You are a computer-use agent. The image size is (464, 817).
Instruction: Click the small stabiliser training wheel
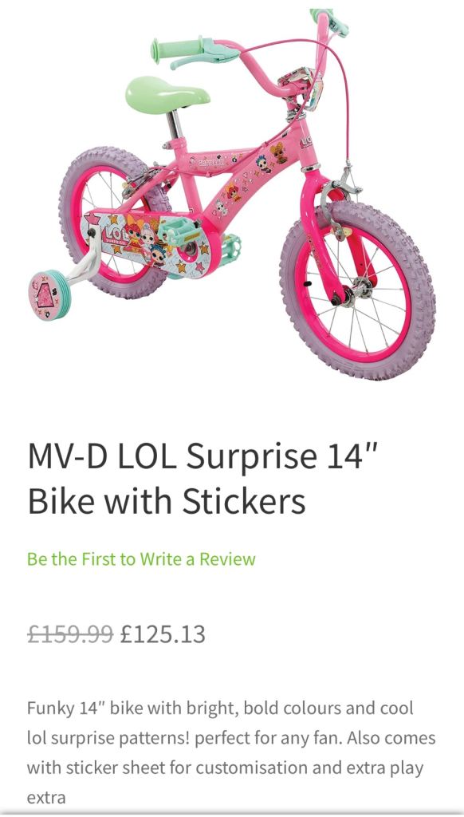50,295
